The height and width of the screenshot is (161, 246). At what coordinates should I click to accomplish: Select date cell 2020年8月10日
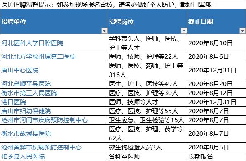[x=216, y=43]
